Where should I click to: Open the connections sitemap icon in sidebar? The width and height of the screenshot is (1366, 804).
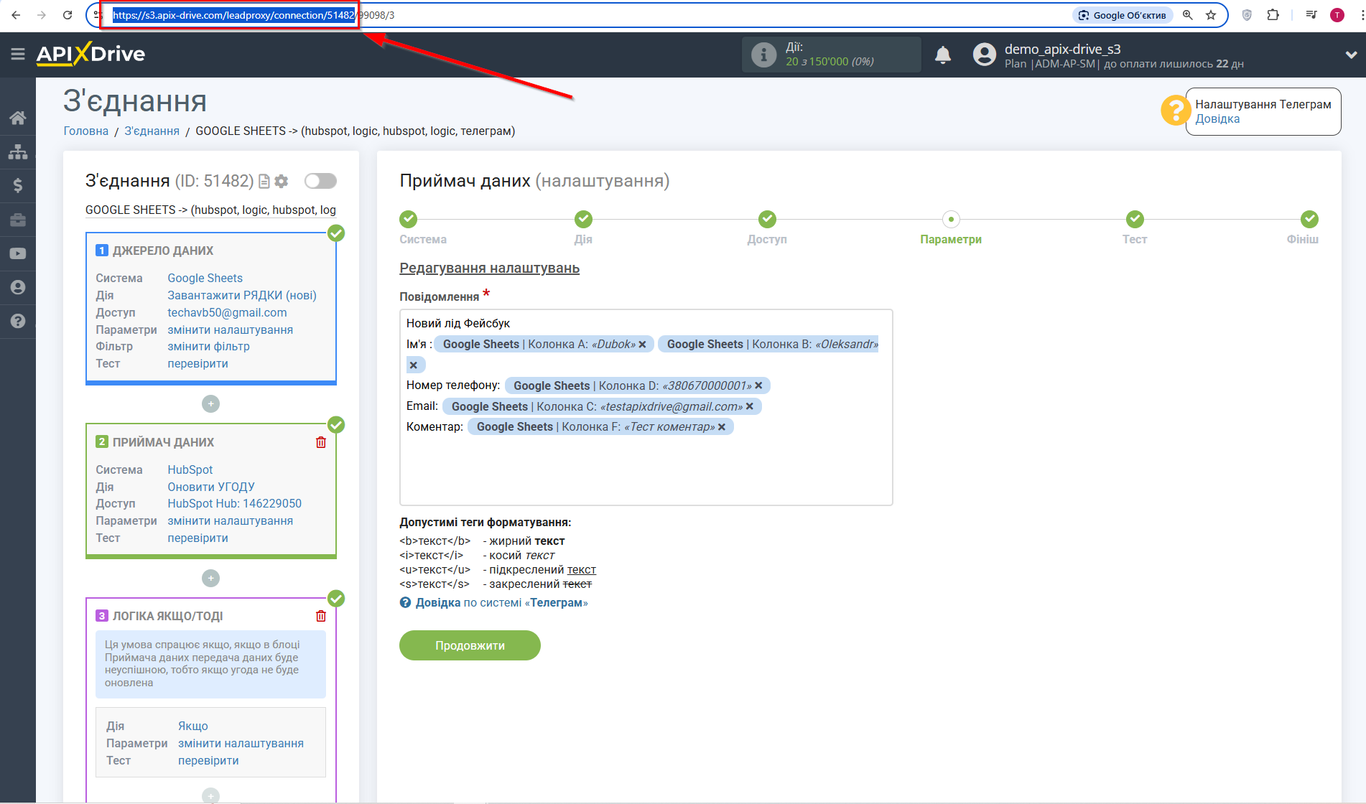(18, 151)
